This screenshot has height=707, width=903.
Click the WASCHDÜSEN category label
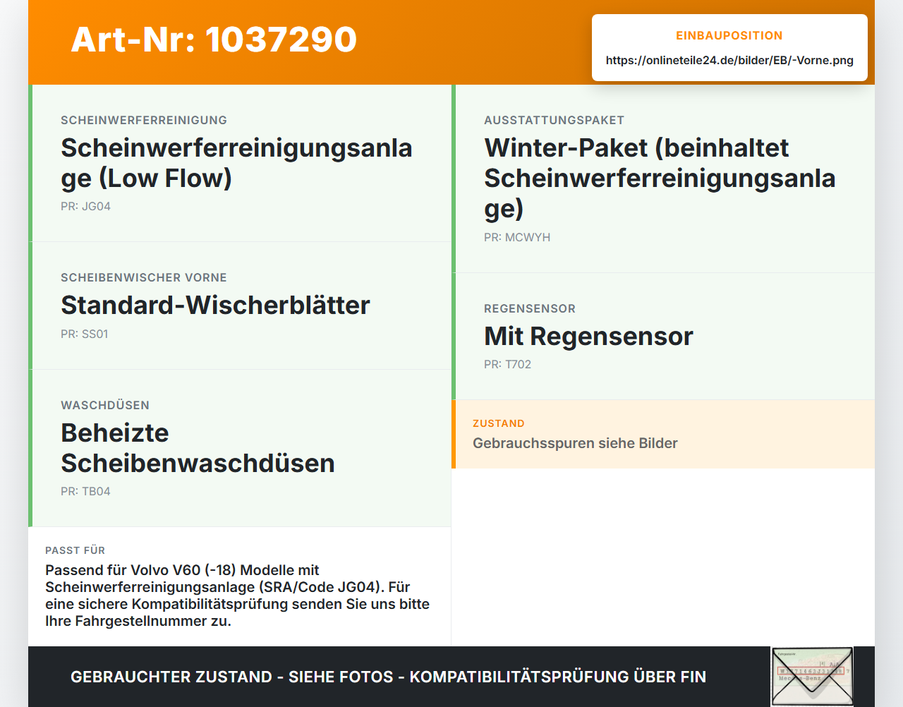tap(105, 405)
